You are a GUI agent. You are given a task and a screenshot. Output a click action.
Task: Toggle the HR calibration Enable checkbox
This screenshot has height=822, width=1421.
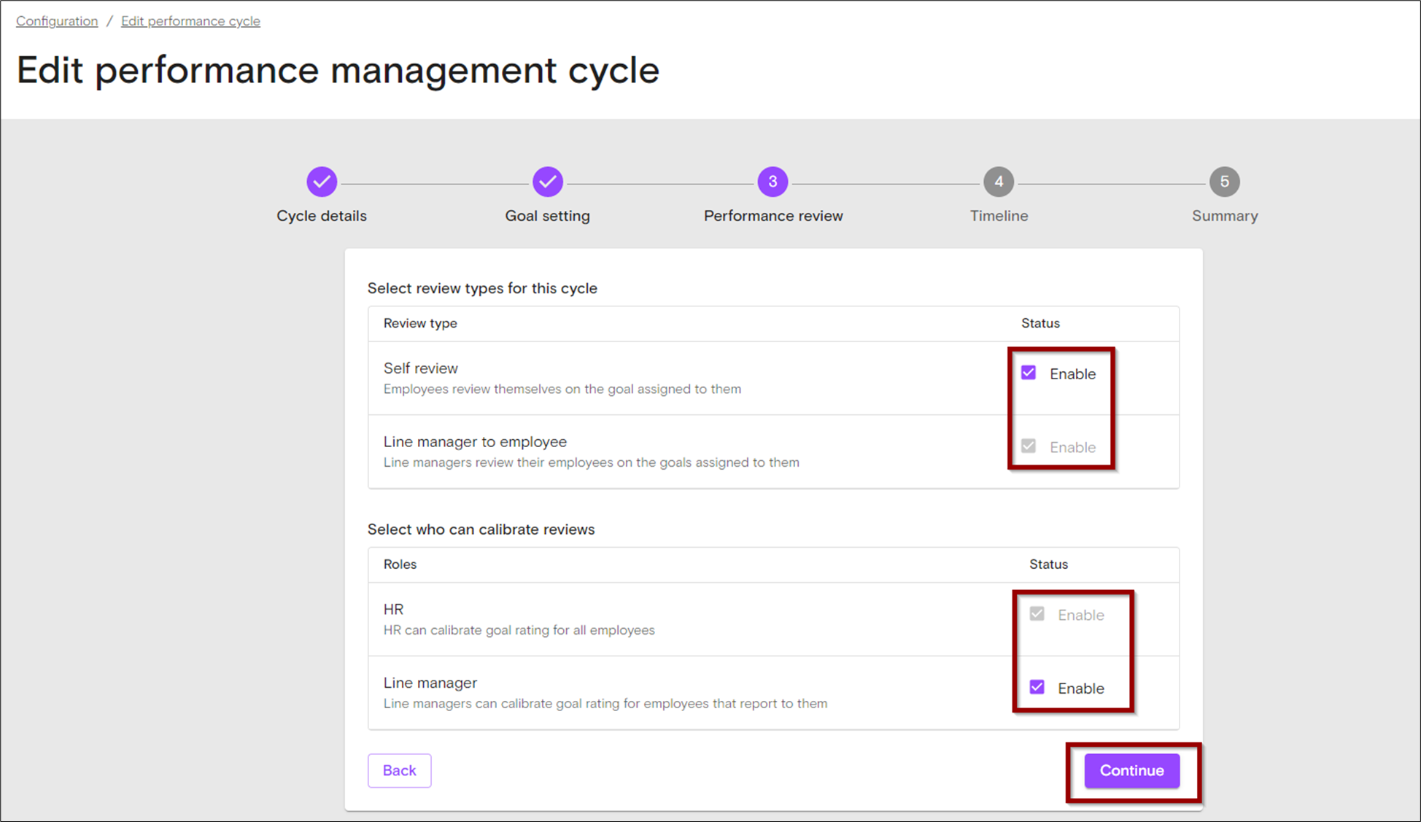[x=1037, y=613]
